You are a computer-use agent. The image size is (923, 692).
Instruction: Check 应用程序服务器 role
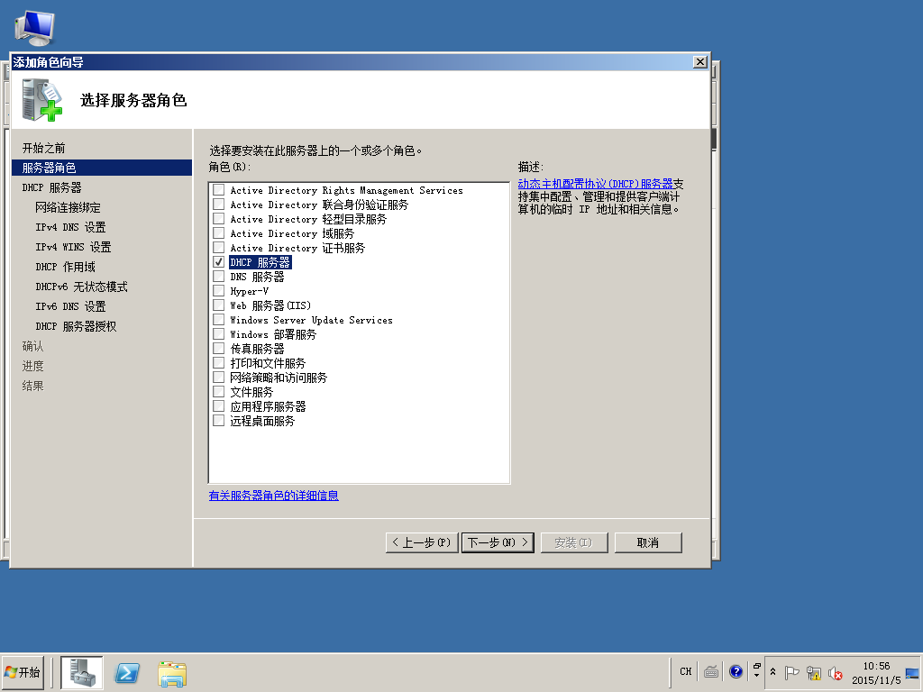tap(218, 406)
